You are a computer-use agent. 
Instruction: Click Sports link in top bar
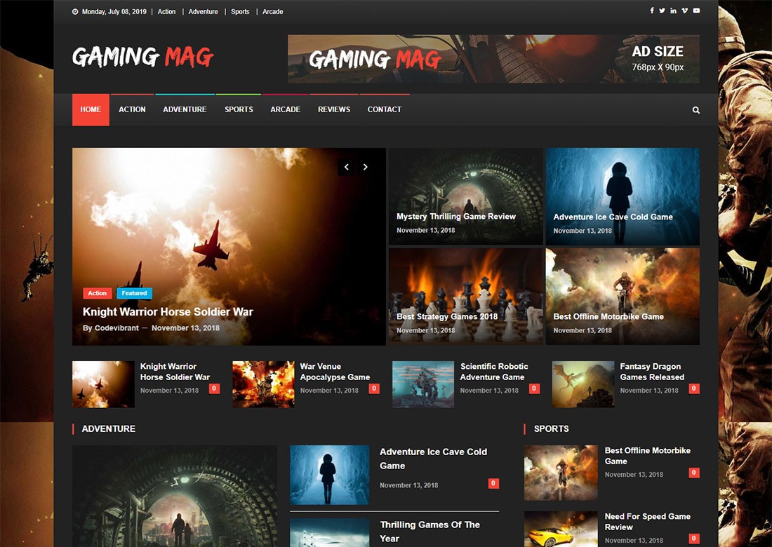point(240,12)
